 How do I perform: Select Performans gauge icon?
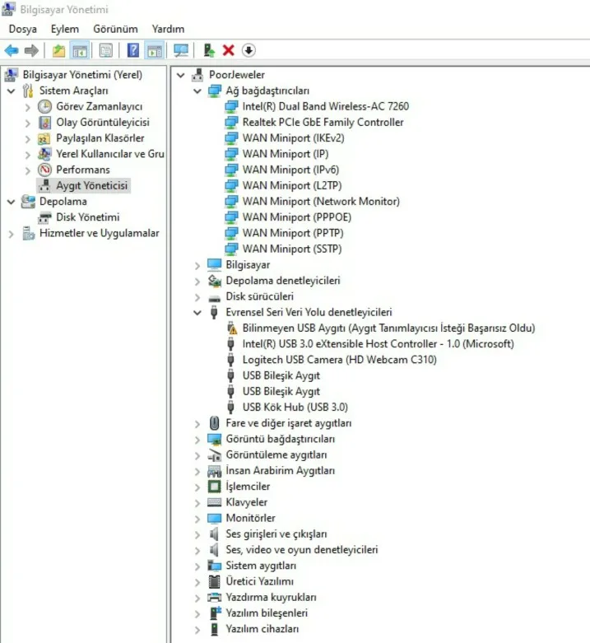[x=44, y=170]
